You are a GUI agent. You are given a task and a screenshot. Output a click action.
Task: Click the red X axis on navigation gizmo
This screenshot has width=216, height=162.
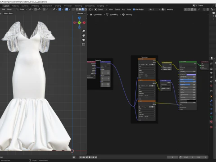pos(84,22)
